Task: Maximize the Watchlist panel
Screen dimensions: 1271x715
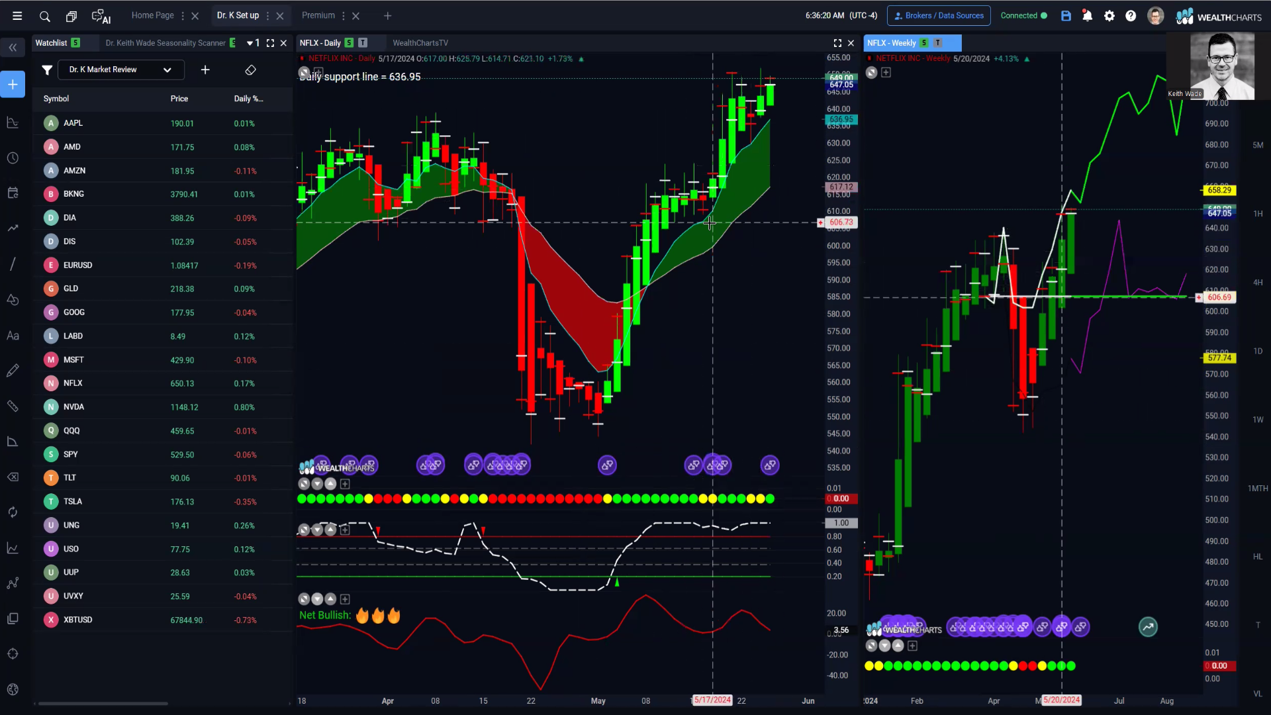Action: (x=270, y=43)
